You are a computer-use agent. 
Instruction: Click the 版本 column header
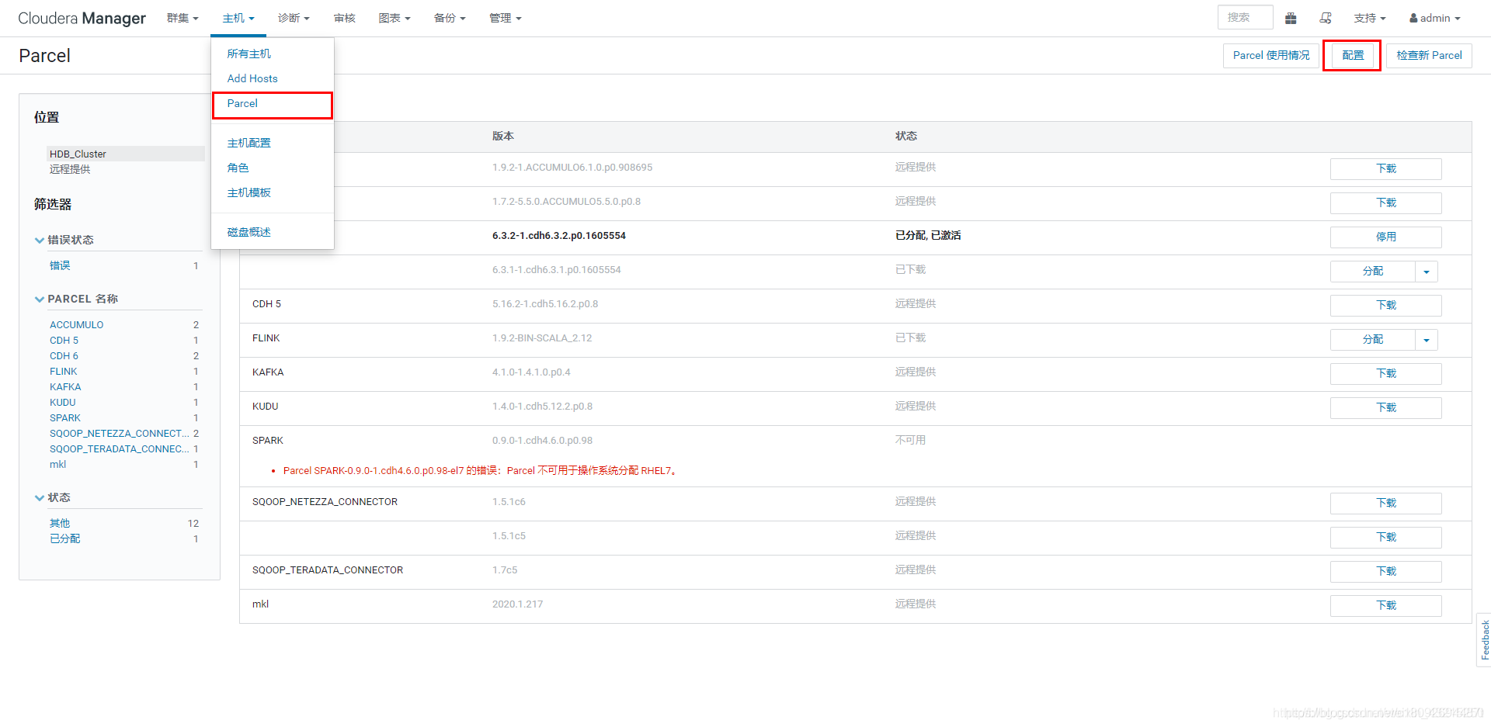502,137
